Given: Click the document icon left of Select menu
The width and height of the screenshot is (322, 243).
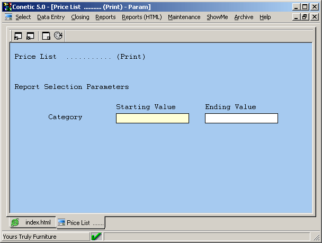Looking at the screenshot, I should [x=8, y=17].
